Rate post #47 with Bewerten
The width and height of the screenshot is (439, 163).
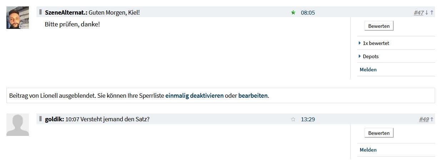pos(379,26)
